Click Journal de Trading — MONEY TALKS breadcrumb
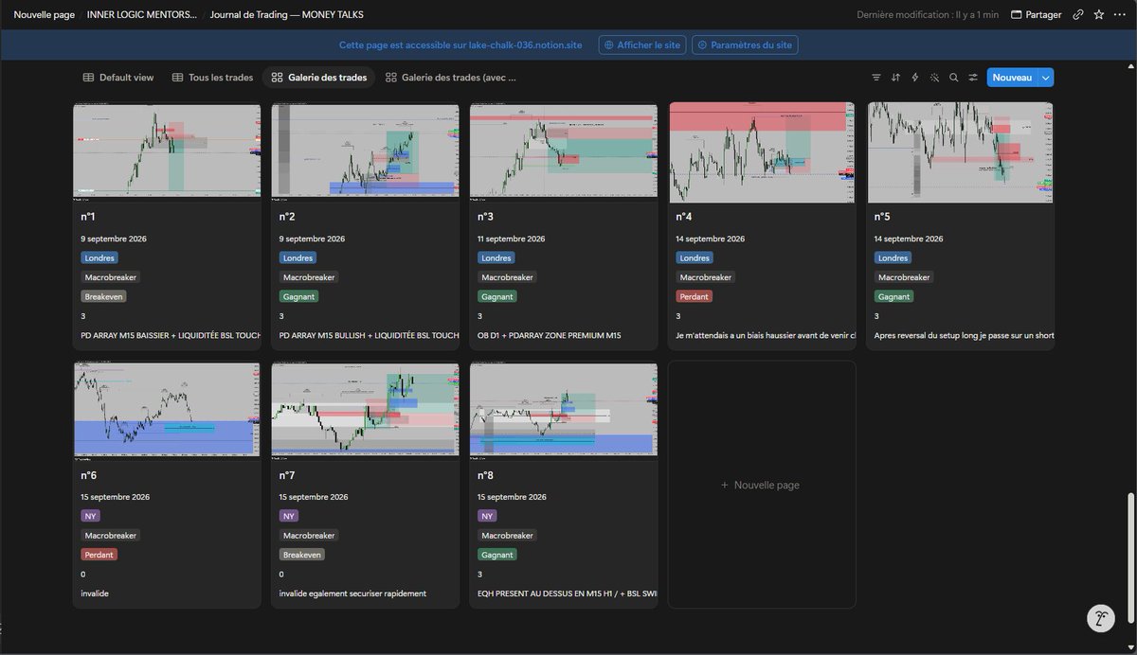Viewport: 1137px width, 655px height. 286,15
